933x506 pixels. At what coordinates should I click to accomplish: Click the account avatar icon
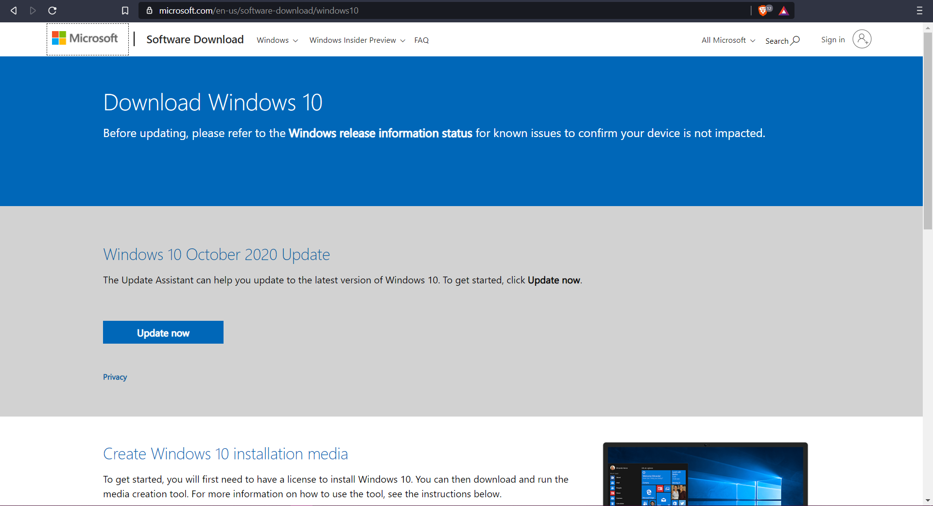coord(862,39)
